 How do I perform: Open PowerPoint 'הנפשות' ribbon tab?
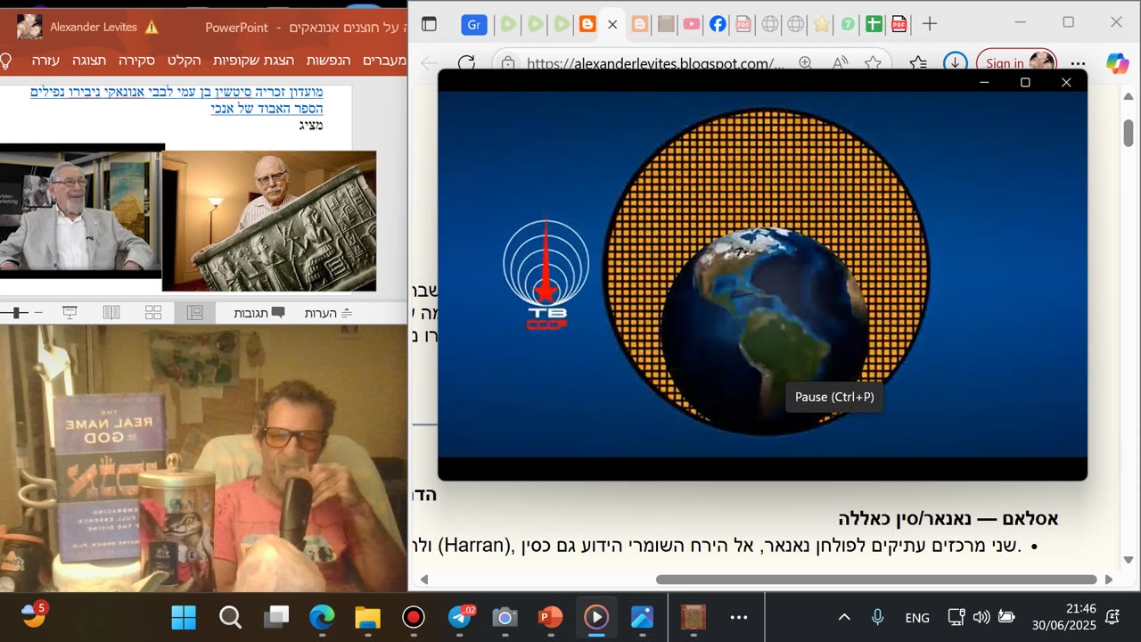[329, 61]
